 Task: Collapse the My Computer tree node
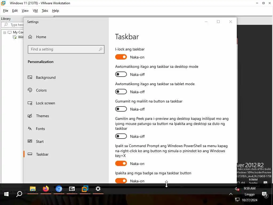[5, 33]
